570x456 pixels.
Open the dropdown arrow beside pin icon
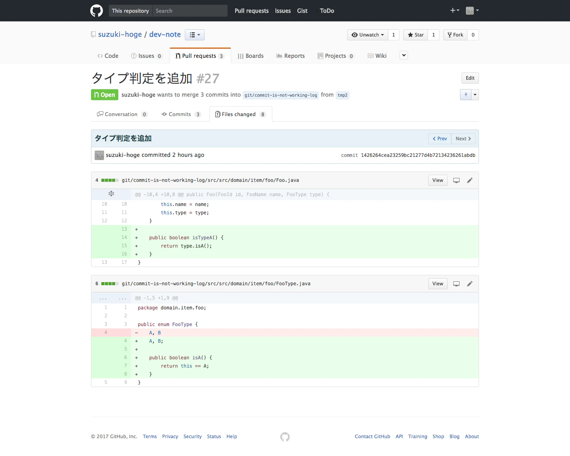click(x=475, y=95)
